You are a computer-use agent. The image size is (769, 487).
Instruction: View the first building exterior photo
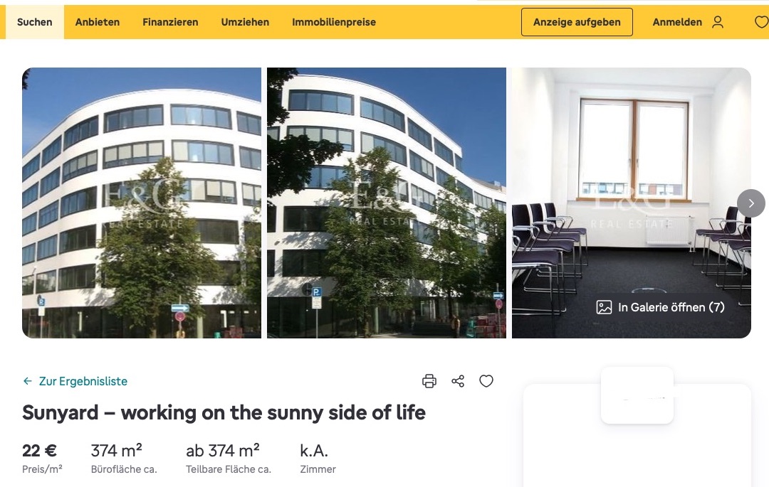142,203
